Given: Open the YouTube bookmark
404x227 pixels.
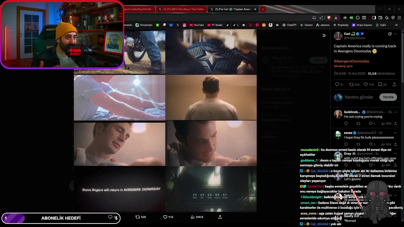Looking at the screenshot, I should tap(197, 25).
